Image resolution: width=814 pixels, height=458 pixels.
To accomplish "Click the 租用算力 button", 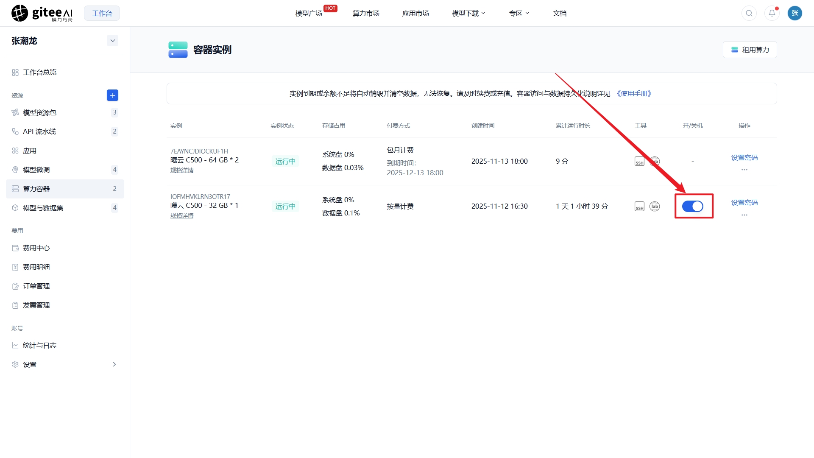I will pos(750,50).
